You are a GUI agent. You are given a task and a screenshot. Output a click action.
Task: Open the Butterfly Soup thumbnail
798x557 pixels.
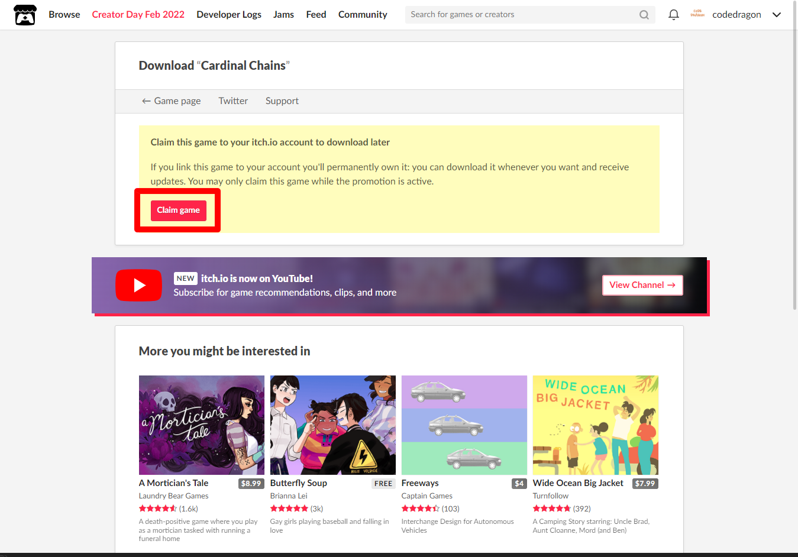333,425
